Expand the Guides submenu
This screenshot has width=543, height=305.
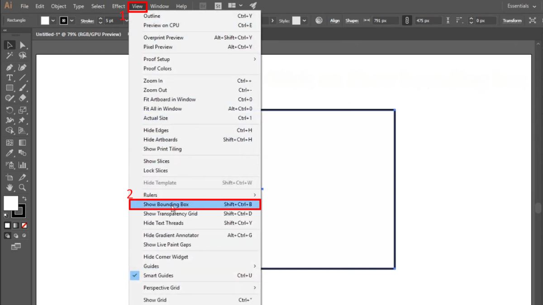pyautogui.click(x=195, y=266)
